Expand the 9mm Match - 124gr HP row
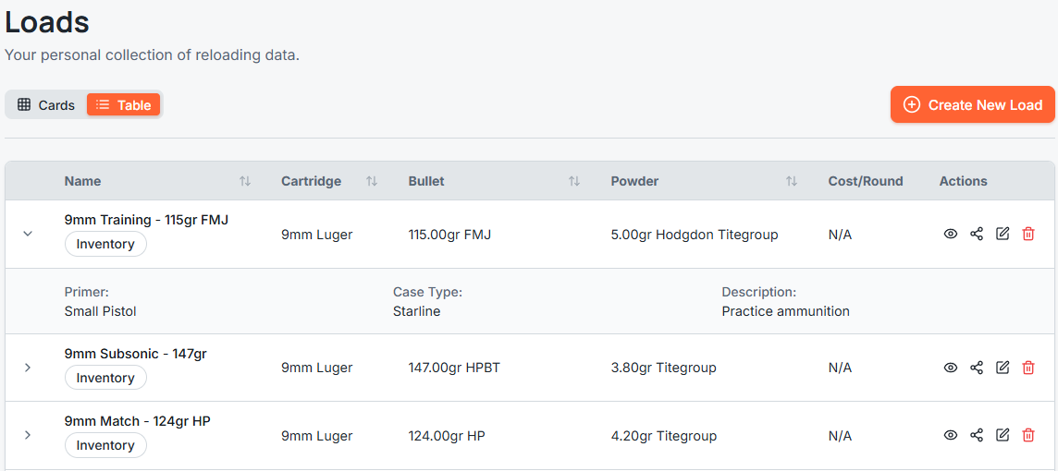Viewport: 1058px width, 471px height. coord(28,435)
